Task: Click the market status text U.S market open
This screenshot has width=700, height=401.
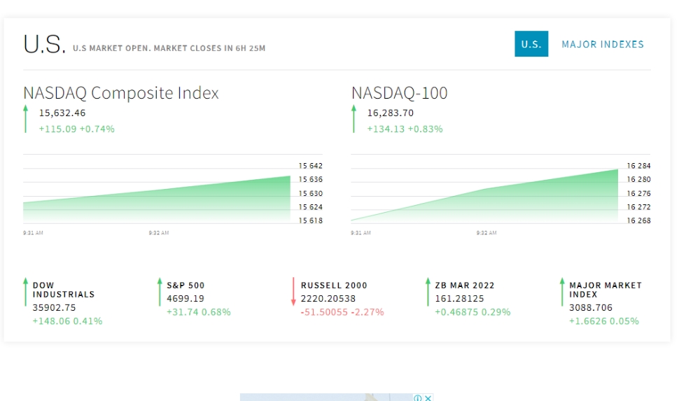Action: pos(169,48)
